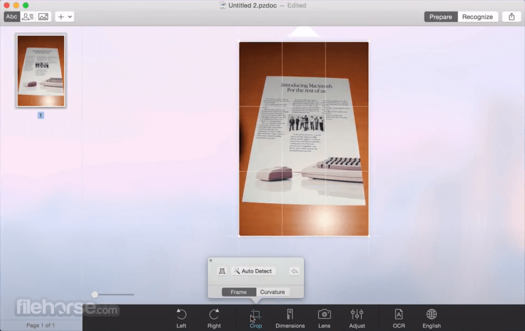Click the top-left crop corner handle
Image resolution: width=525 pixels, height=331 pixels.
239,41
